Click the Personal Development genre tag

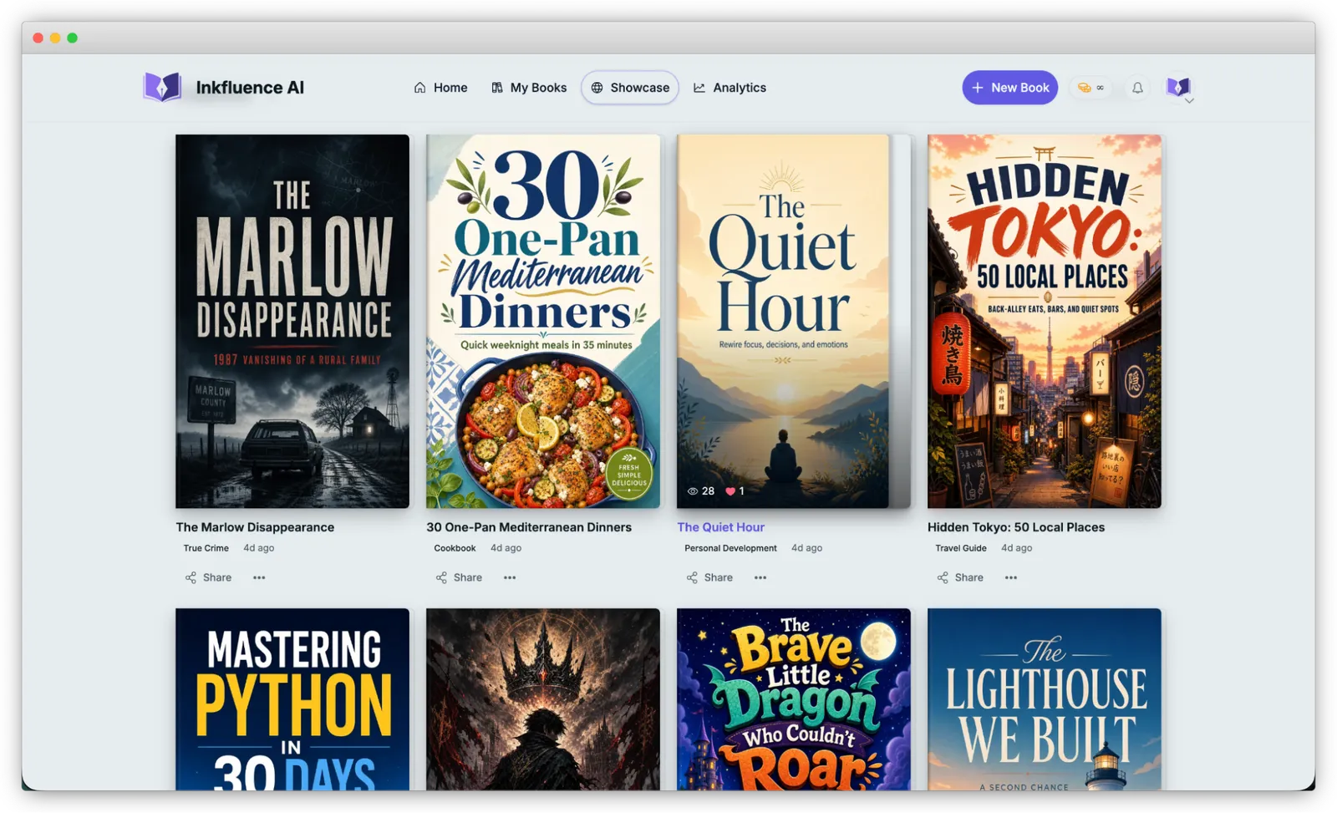pyautogui.click(x=730, y=548)
